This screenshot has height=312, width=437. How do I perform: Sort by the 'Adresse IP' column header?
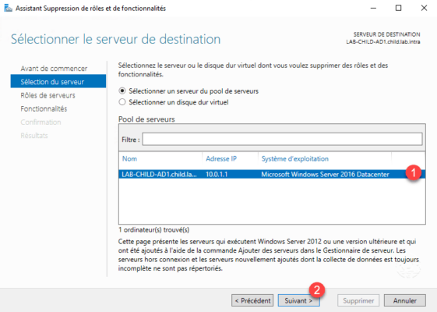(x=221, y=159)
